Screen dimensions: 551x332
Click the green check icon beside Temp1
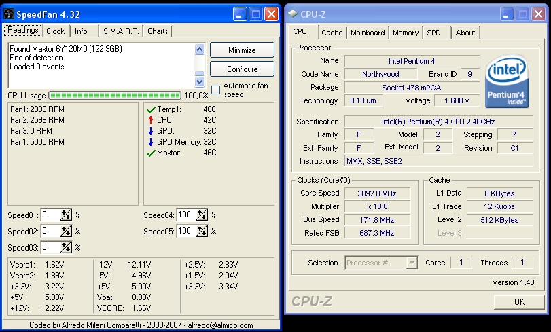(151, 109)
